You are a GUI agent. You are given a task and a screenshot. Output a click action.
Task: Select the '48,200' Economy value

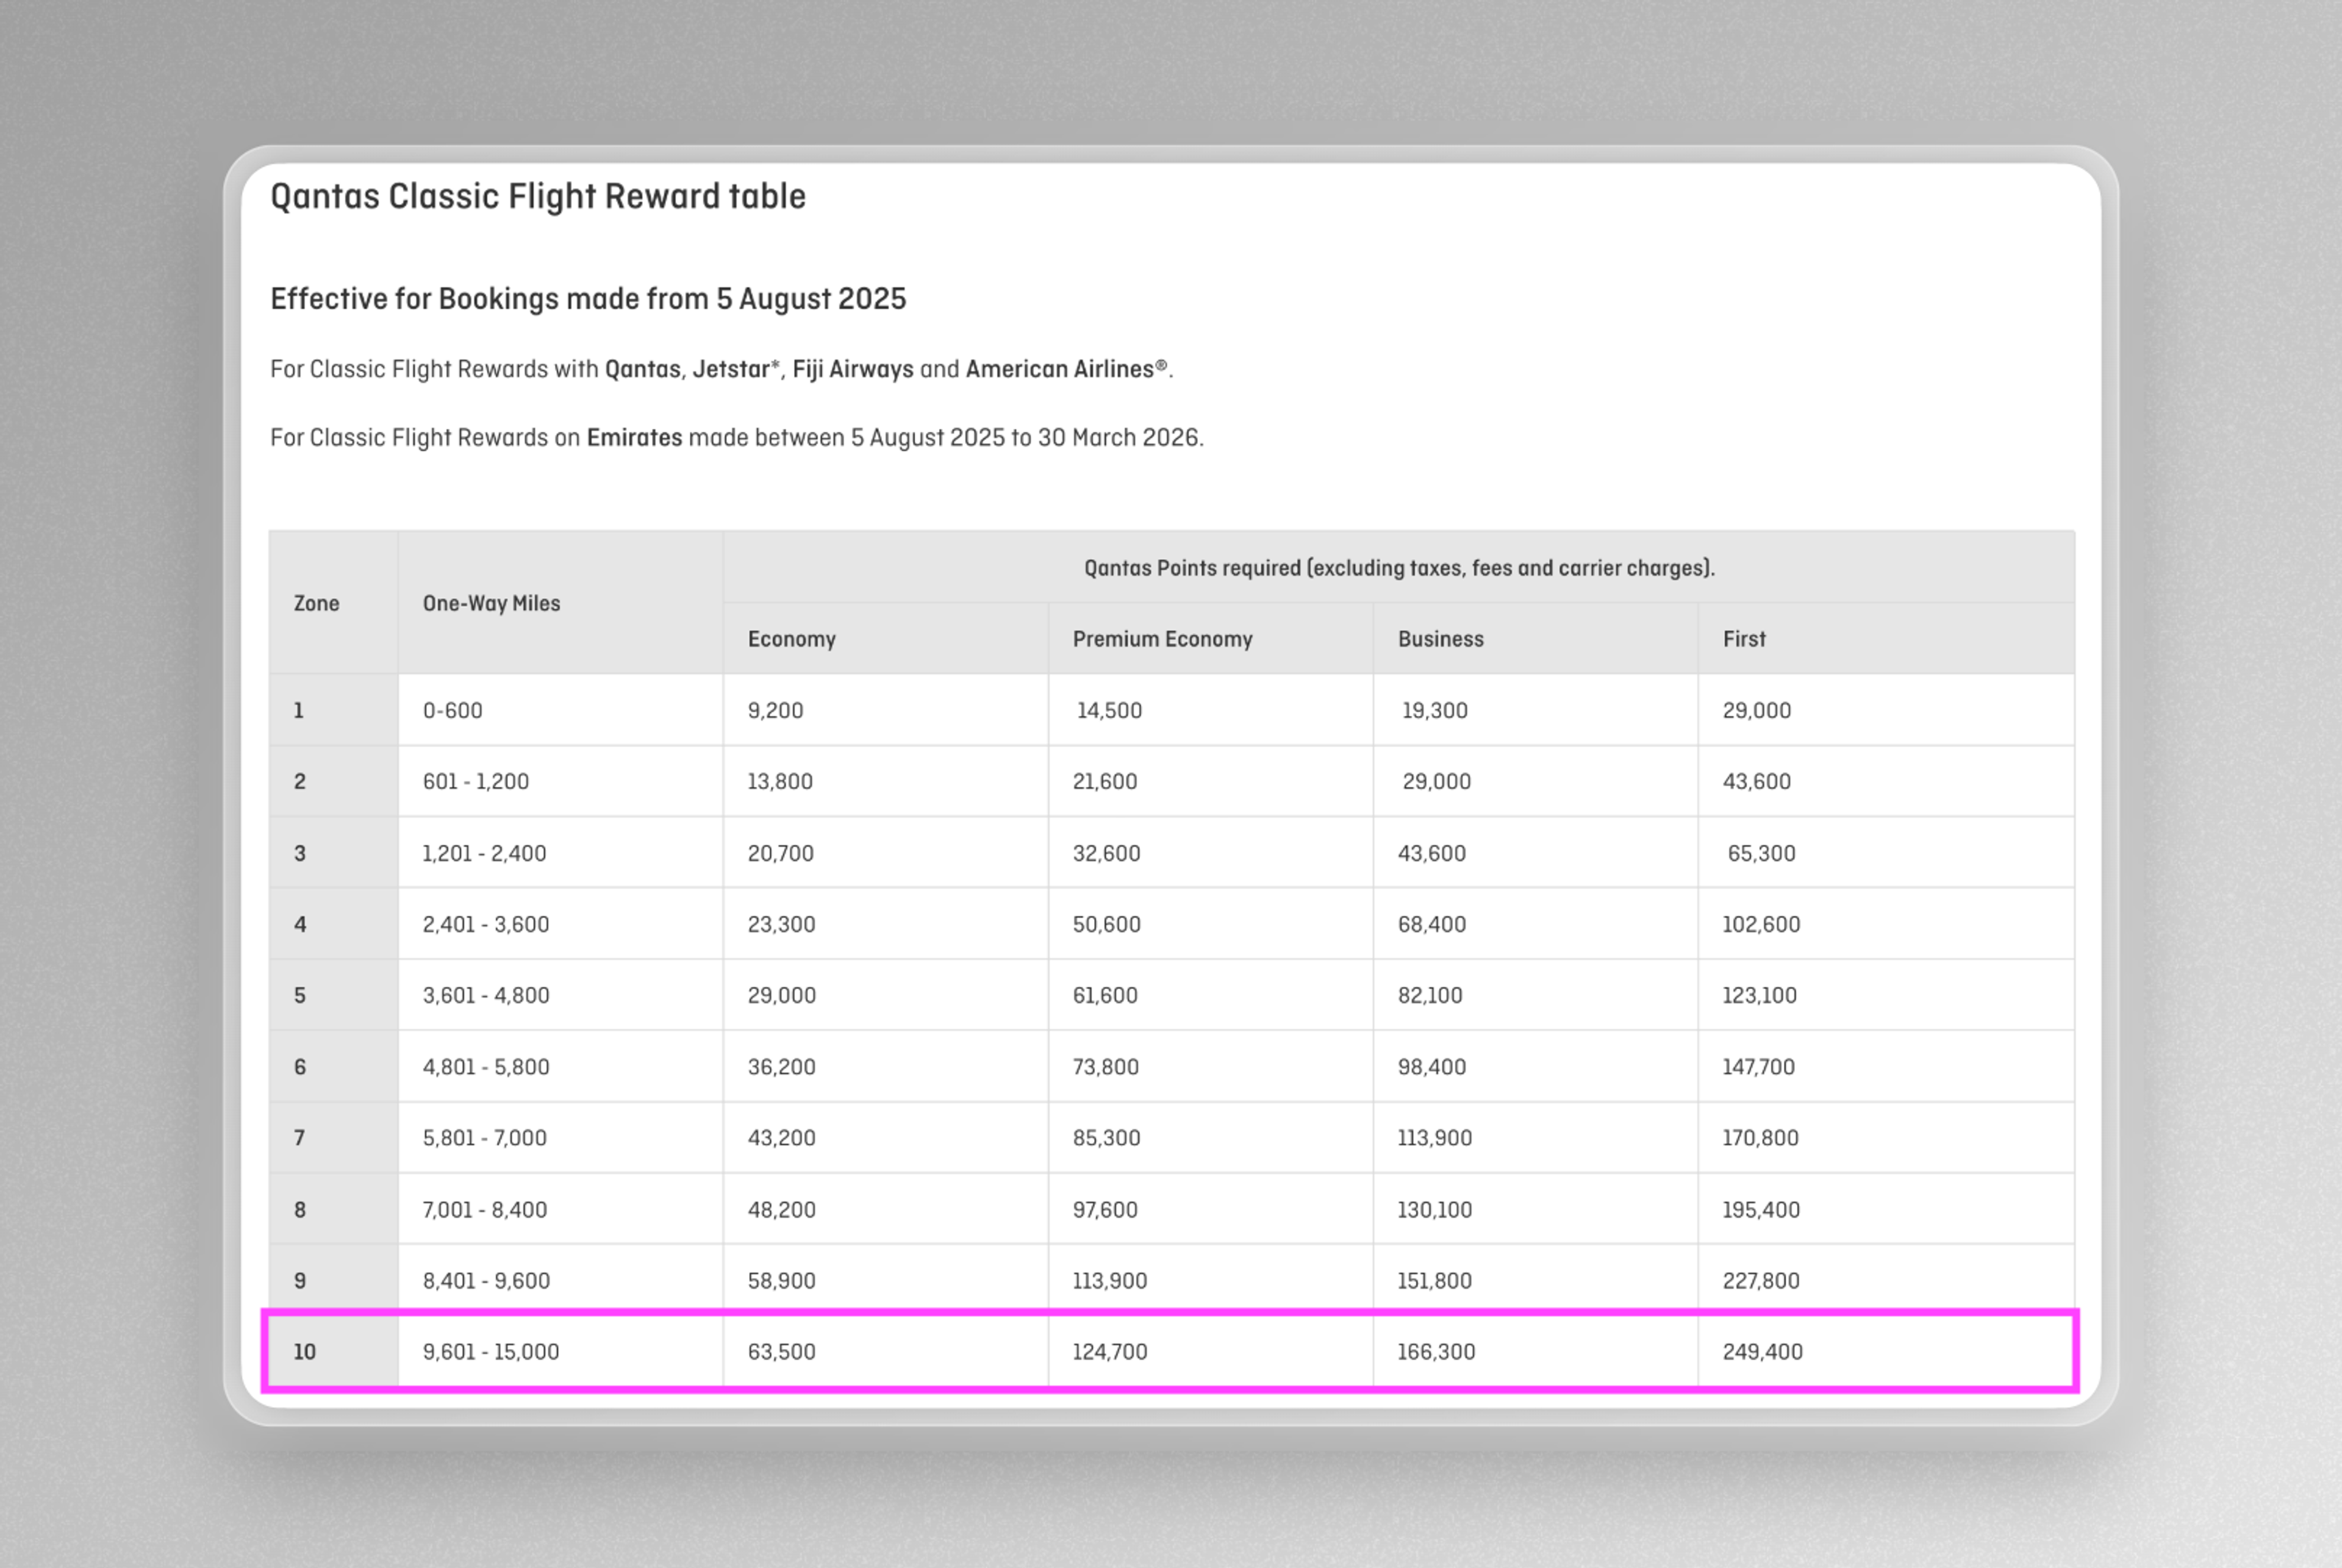tap(782, 1210)
